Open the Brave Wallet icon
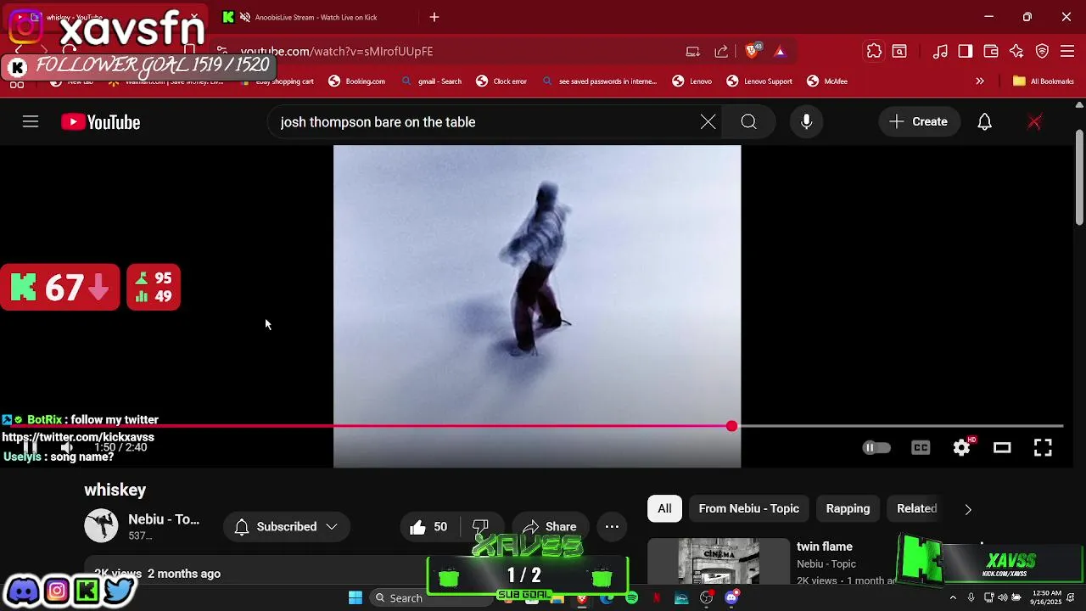1086x611 pixels. [x=991, y=51]
